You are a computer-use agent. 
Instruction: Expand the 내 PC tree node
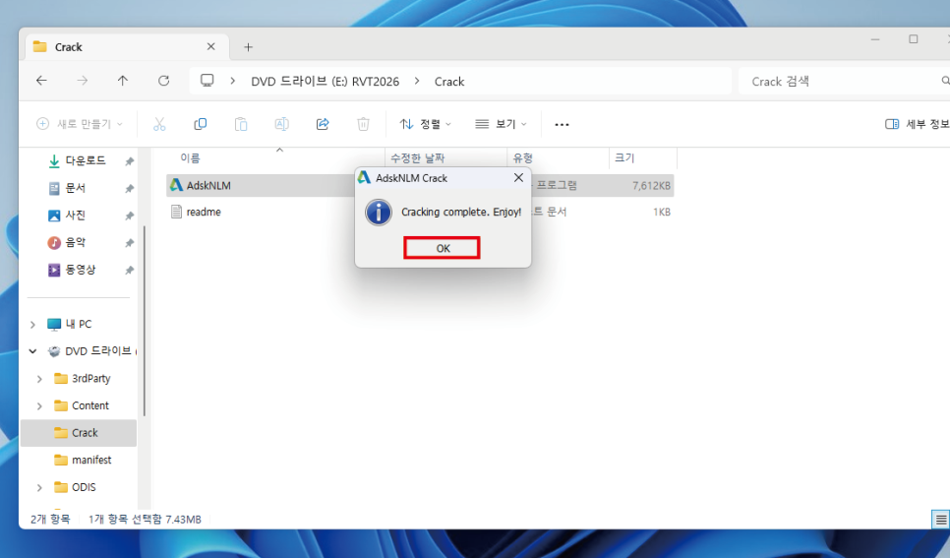pyautogui.click(x=32, y=325)
